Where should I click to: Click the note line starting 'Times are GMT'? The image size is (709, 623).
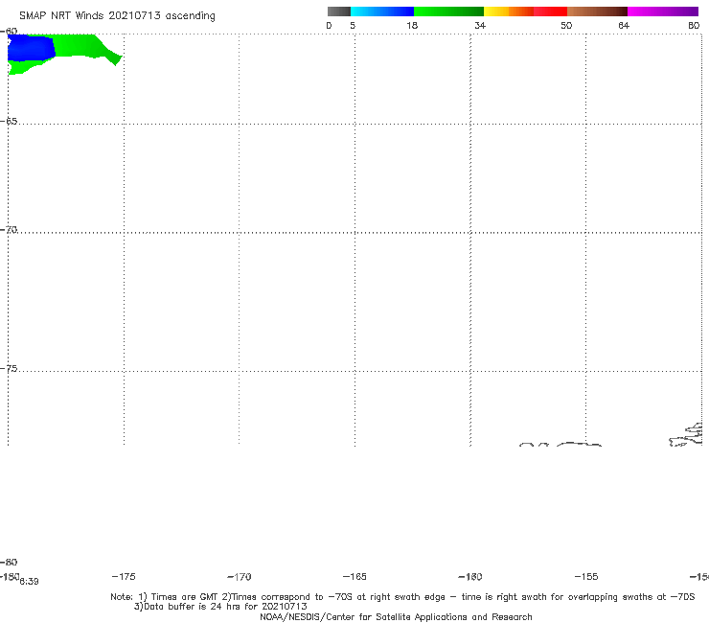click(402, 597)
